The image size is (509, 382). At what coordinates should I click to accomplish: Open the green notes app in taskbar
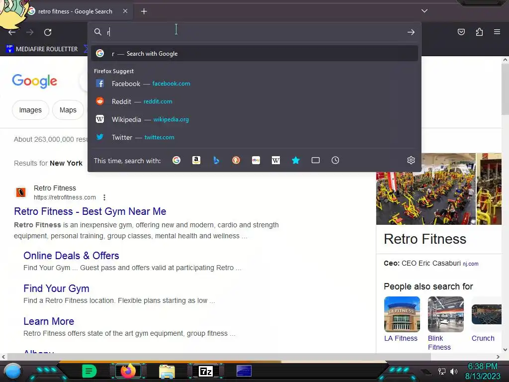point(89,371)
